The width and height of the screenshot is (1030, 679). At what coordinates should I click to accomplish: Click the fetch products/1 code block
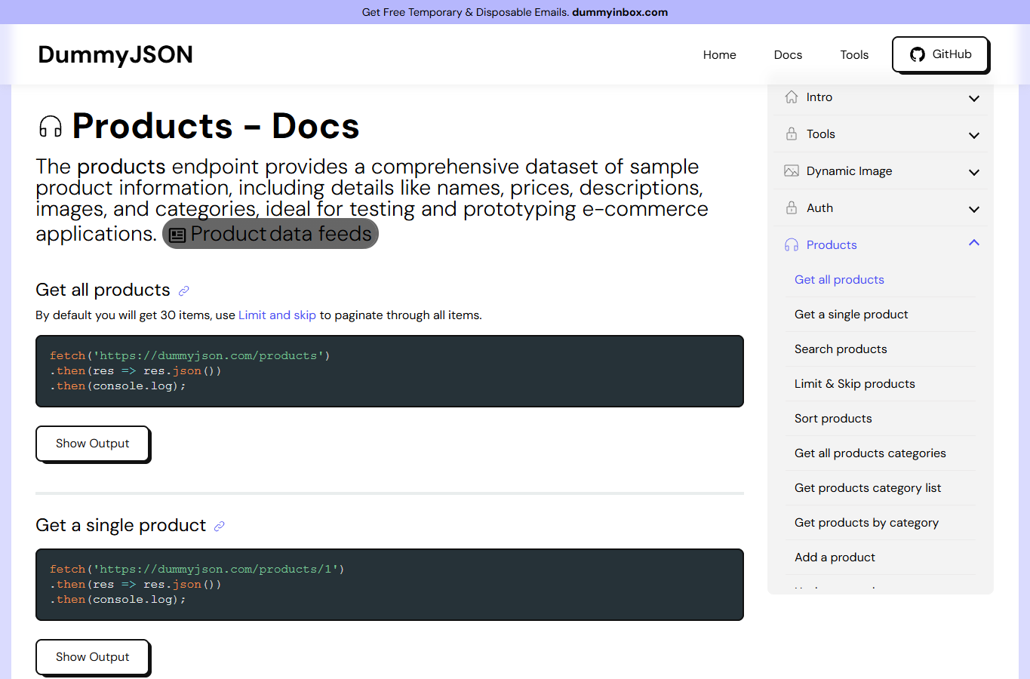pyautogui.click(x=389, y=585)
